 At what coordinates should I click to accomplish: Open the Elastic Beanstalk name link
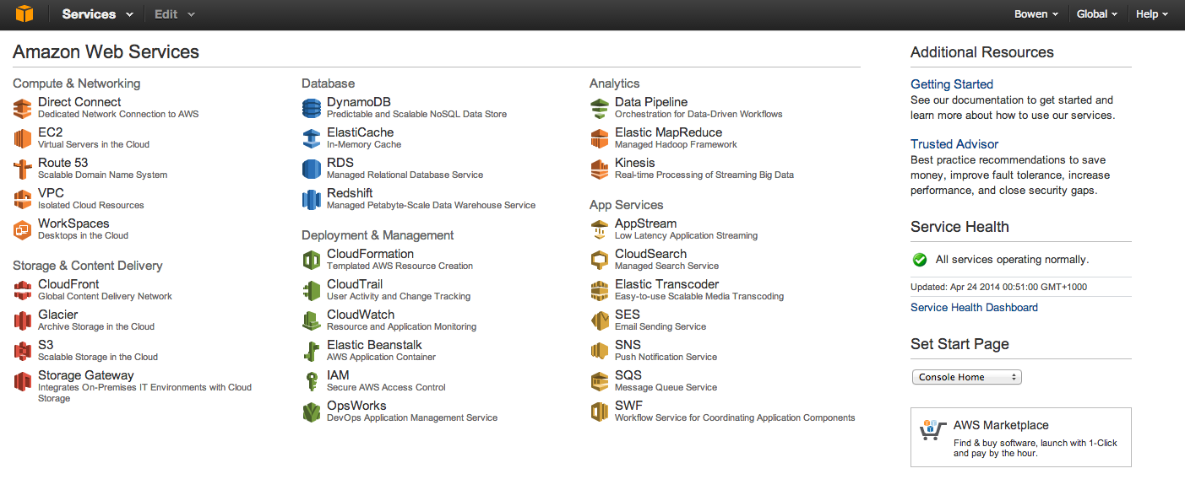pos(374,345)
